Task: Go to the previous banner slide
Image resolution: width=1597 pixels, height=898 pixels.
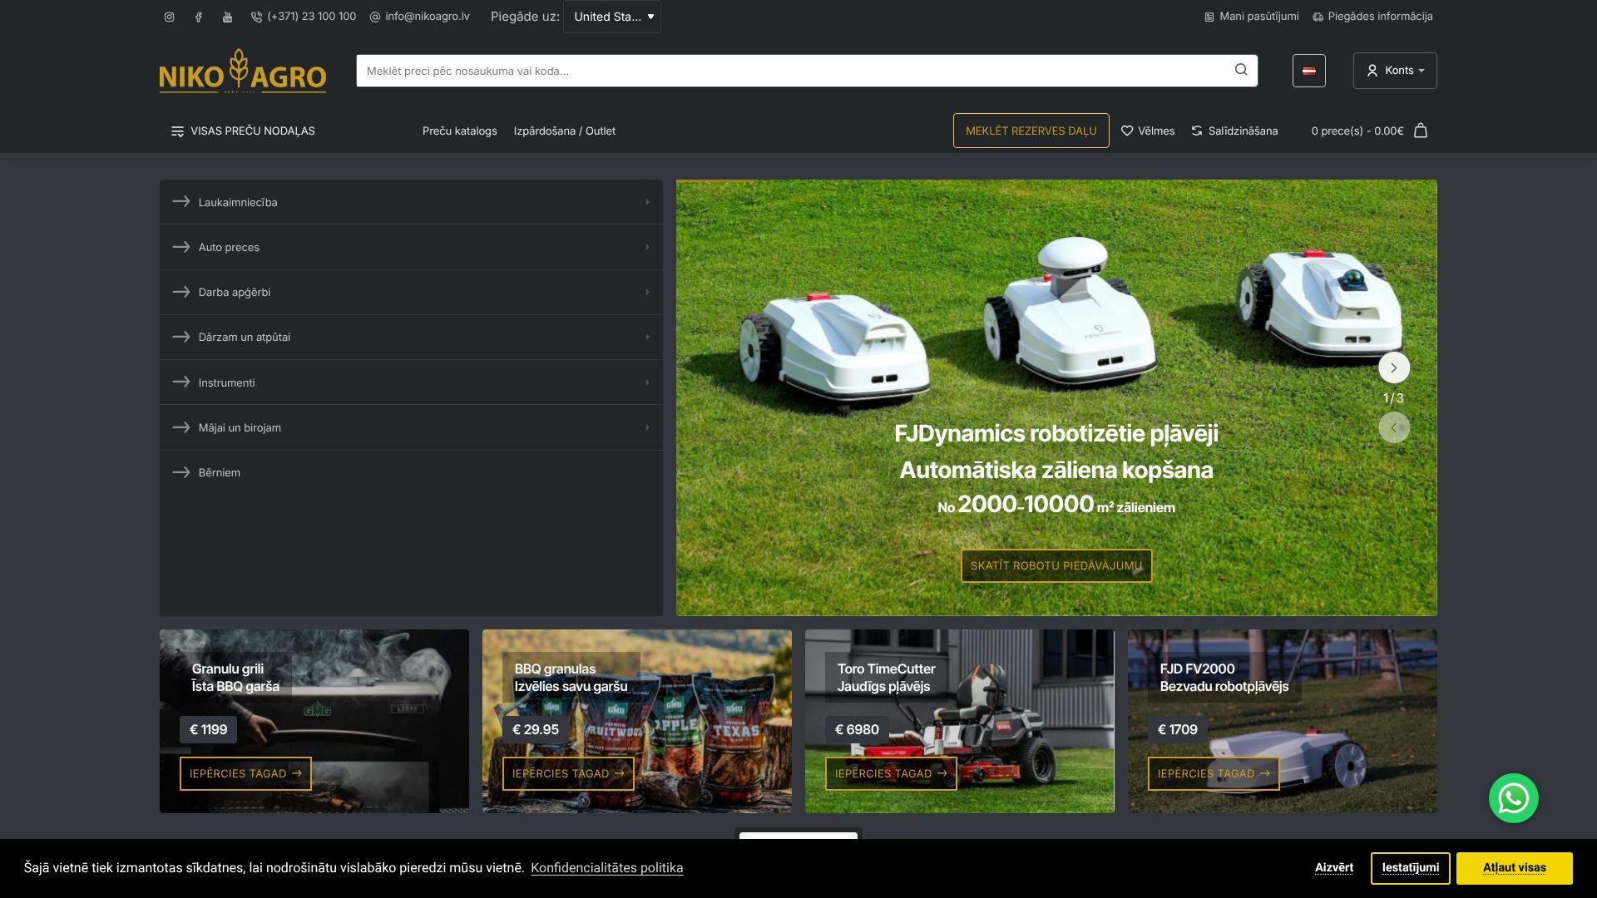Action: (1394, 427)
